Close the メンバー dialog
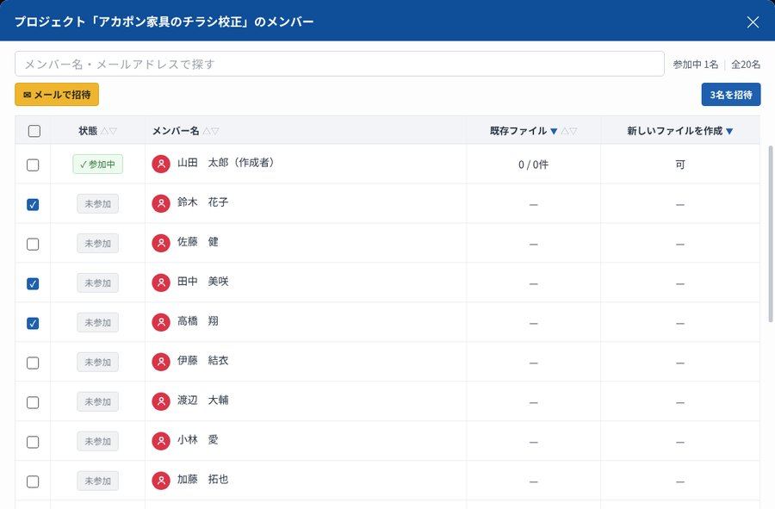This screenshot has height=509, width=775. point(753,22)
